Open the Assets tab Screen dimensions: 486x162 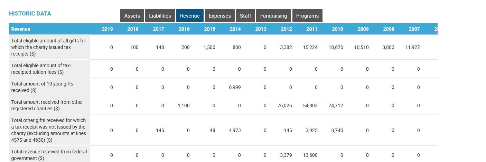(132, 16)
